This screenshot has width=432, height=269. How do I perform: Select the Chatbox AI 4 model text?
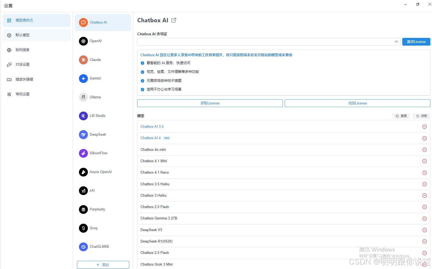coord(150,138)
